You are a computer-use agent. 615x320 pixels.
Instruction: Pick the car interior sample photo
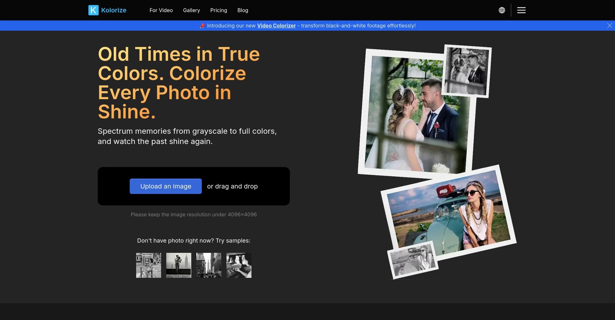(x=239, y=265)
